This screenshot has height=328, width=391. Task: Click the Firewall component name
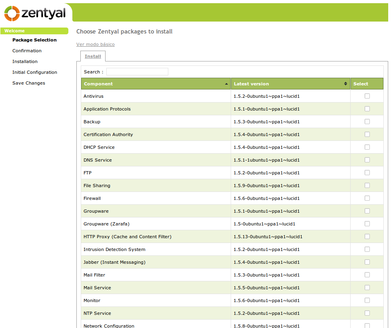click(92, 198)
